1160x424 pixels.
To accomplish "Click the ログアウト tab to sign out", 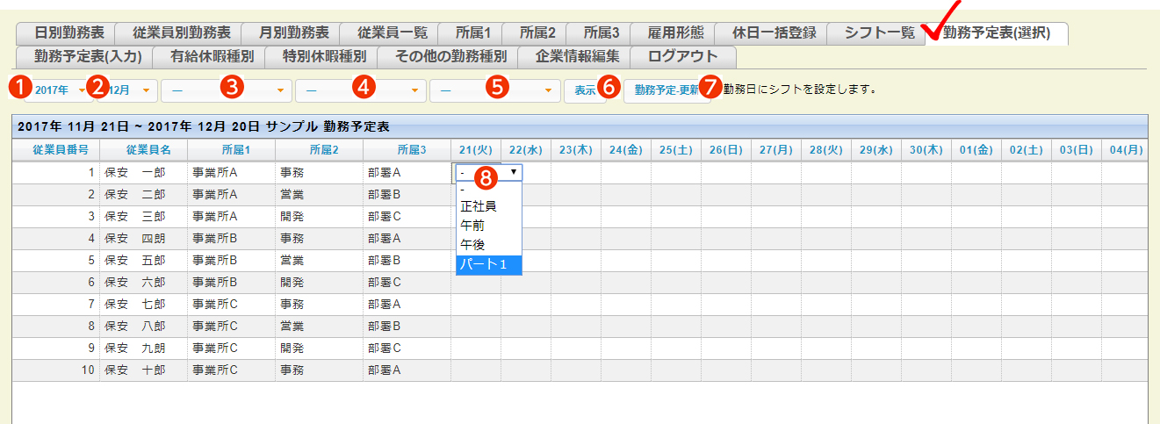I will (681, 57).
